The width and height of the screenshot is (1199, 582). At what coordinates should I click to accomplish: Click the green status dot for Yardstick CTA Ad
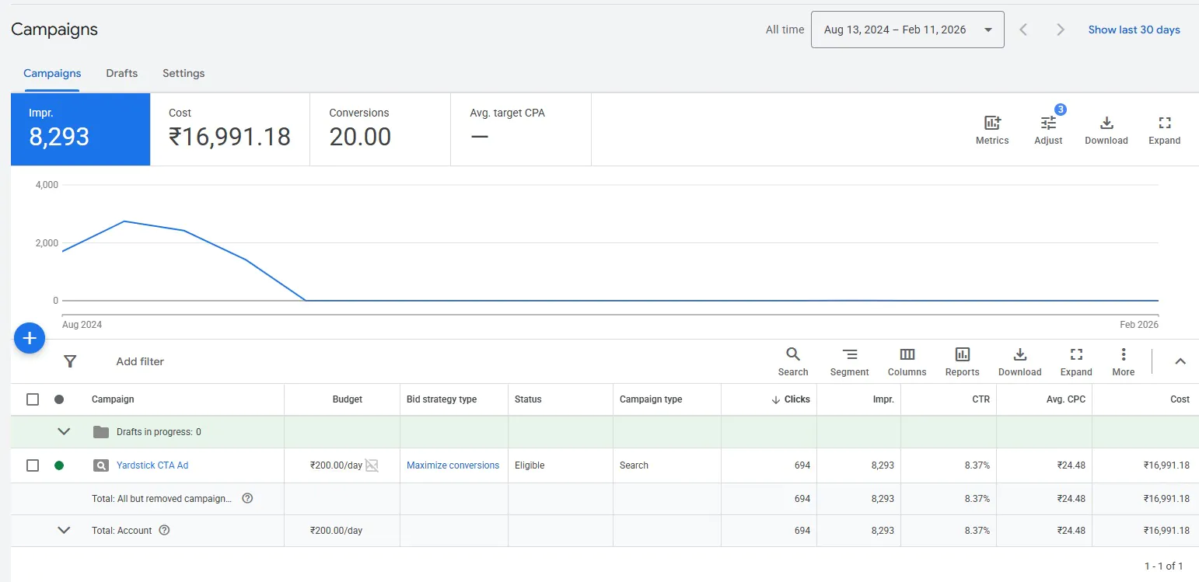tap(59, 465)
